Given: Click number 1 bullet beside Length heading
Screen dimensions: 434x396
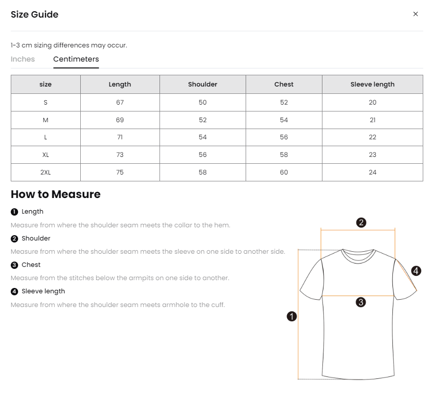Looking at the screenshot, I should coord(15,212).
